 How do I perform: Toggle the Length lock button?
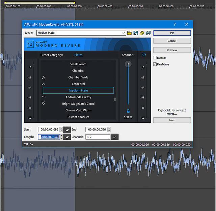[67, 137]
